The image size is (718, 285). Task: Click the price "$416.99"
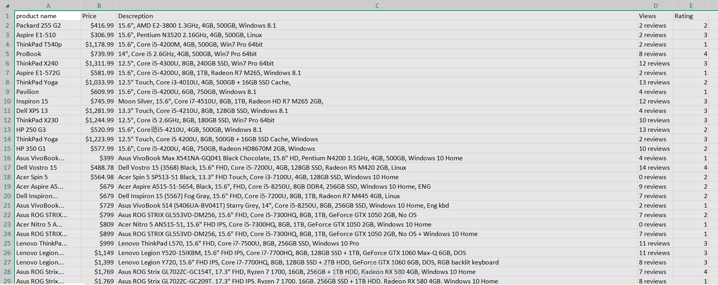pyautogui.click(x=99, y=25)
